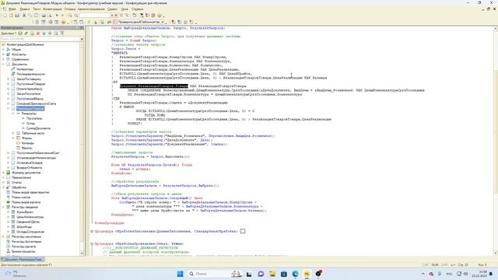This screenshot has width=498, height=280.
Task: Expand the ПоступлениеТоваров document node
Action: [x=9, y=84]
